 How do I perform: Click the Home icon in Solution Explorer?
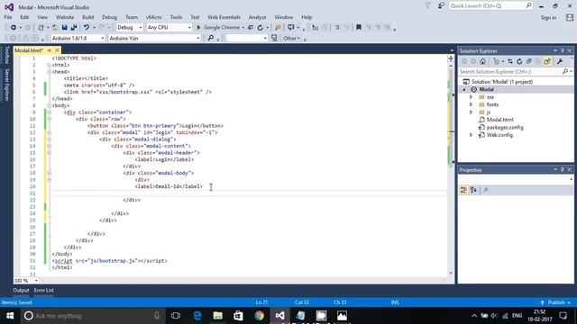(483, 61)
